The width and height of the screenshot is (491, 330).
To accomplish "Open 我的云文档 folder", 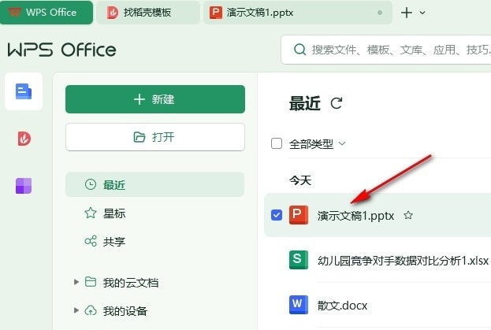I will click(x=131, y=283).
